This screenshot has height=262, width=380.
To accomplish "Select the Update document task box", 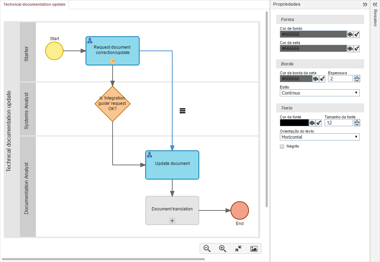I will (172, 165).
